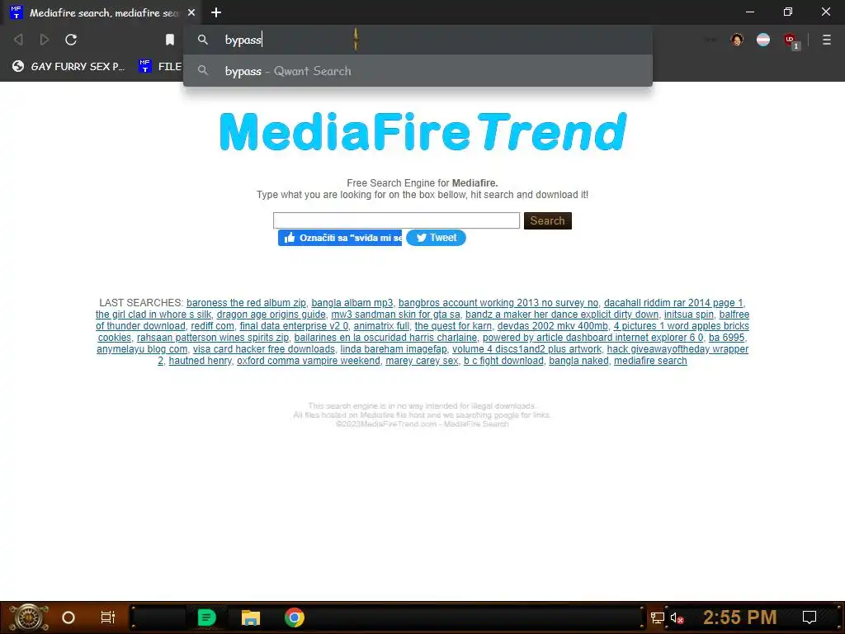The width and height of the screenshot is (845, 634).
Task: Open 'animatrix full' link
Action: [x=381, y=326]
